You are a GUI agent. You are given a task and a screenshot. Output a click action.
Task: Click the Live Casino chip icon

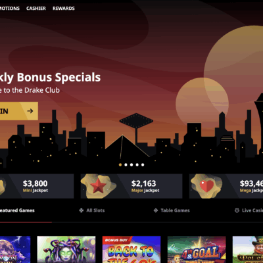click(237, 210)
